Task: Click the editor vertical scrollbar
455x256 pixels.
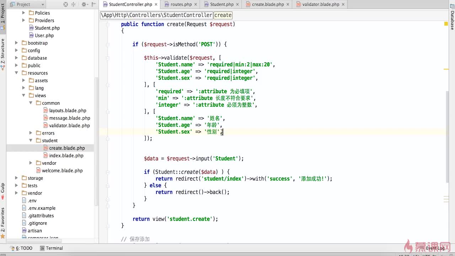Action: pos(448,137)
